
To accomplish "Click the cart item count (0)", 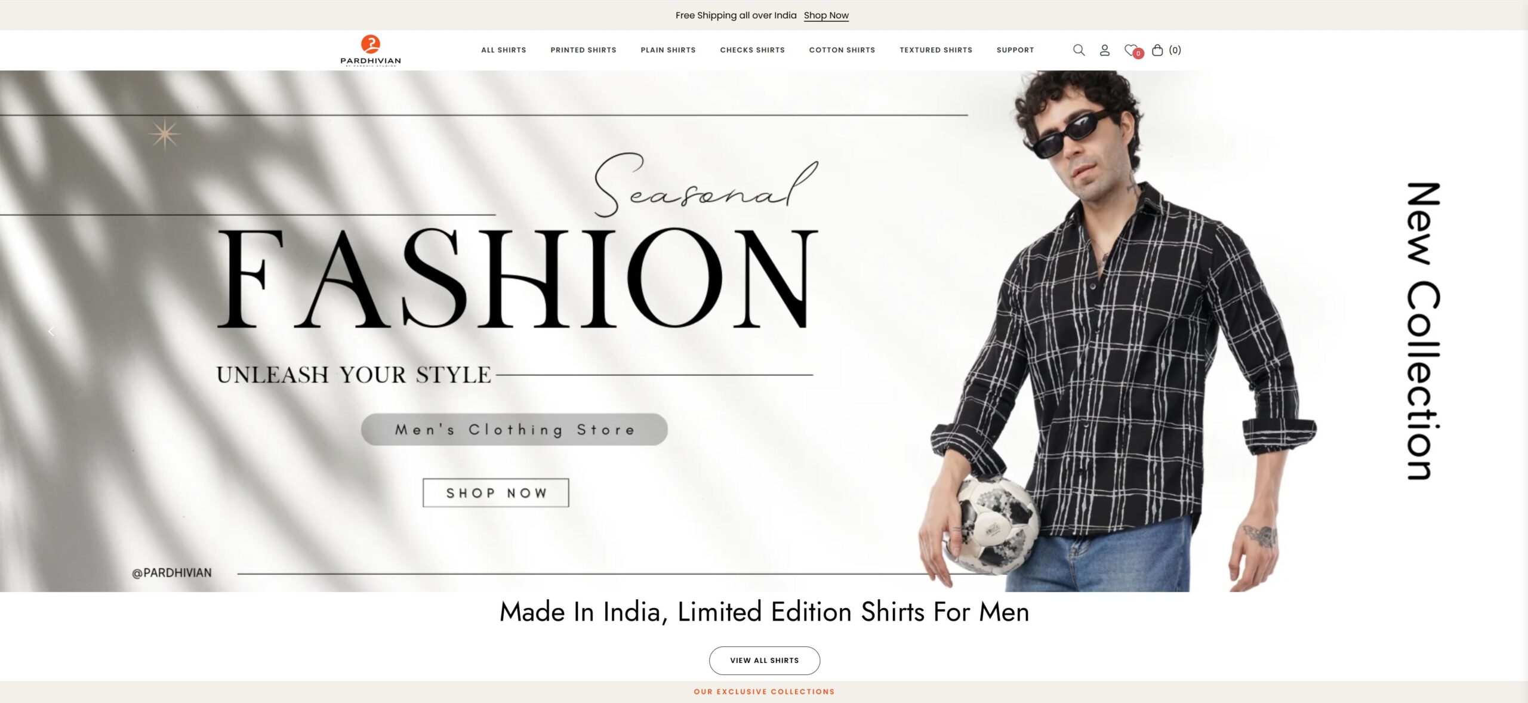I will pyautogui.click(x=1175, y=50).
